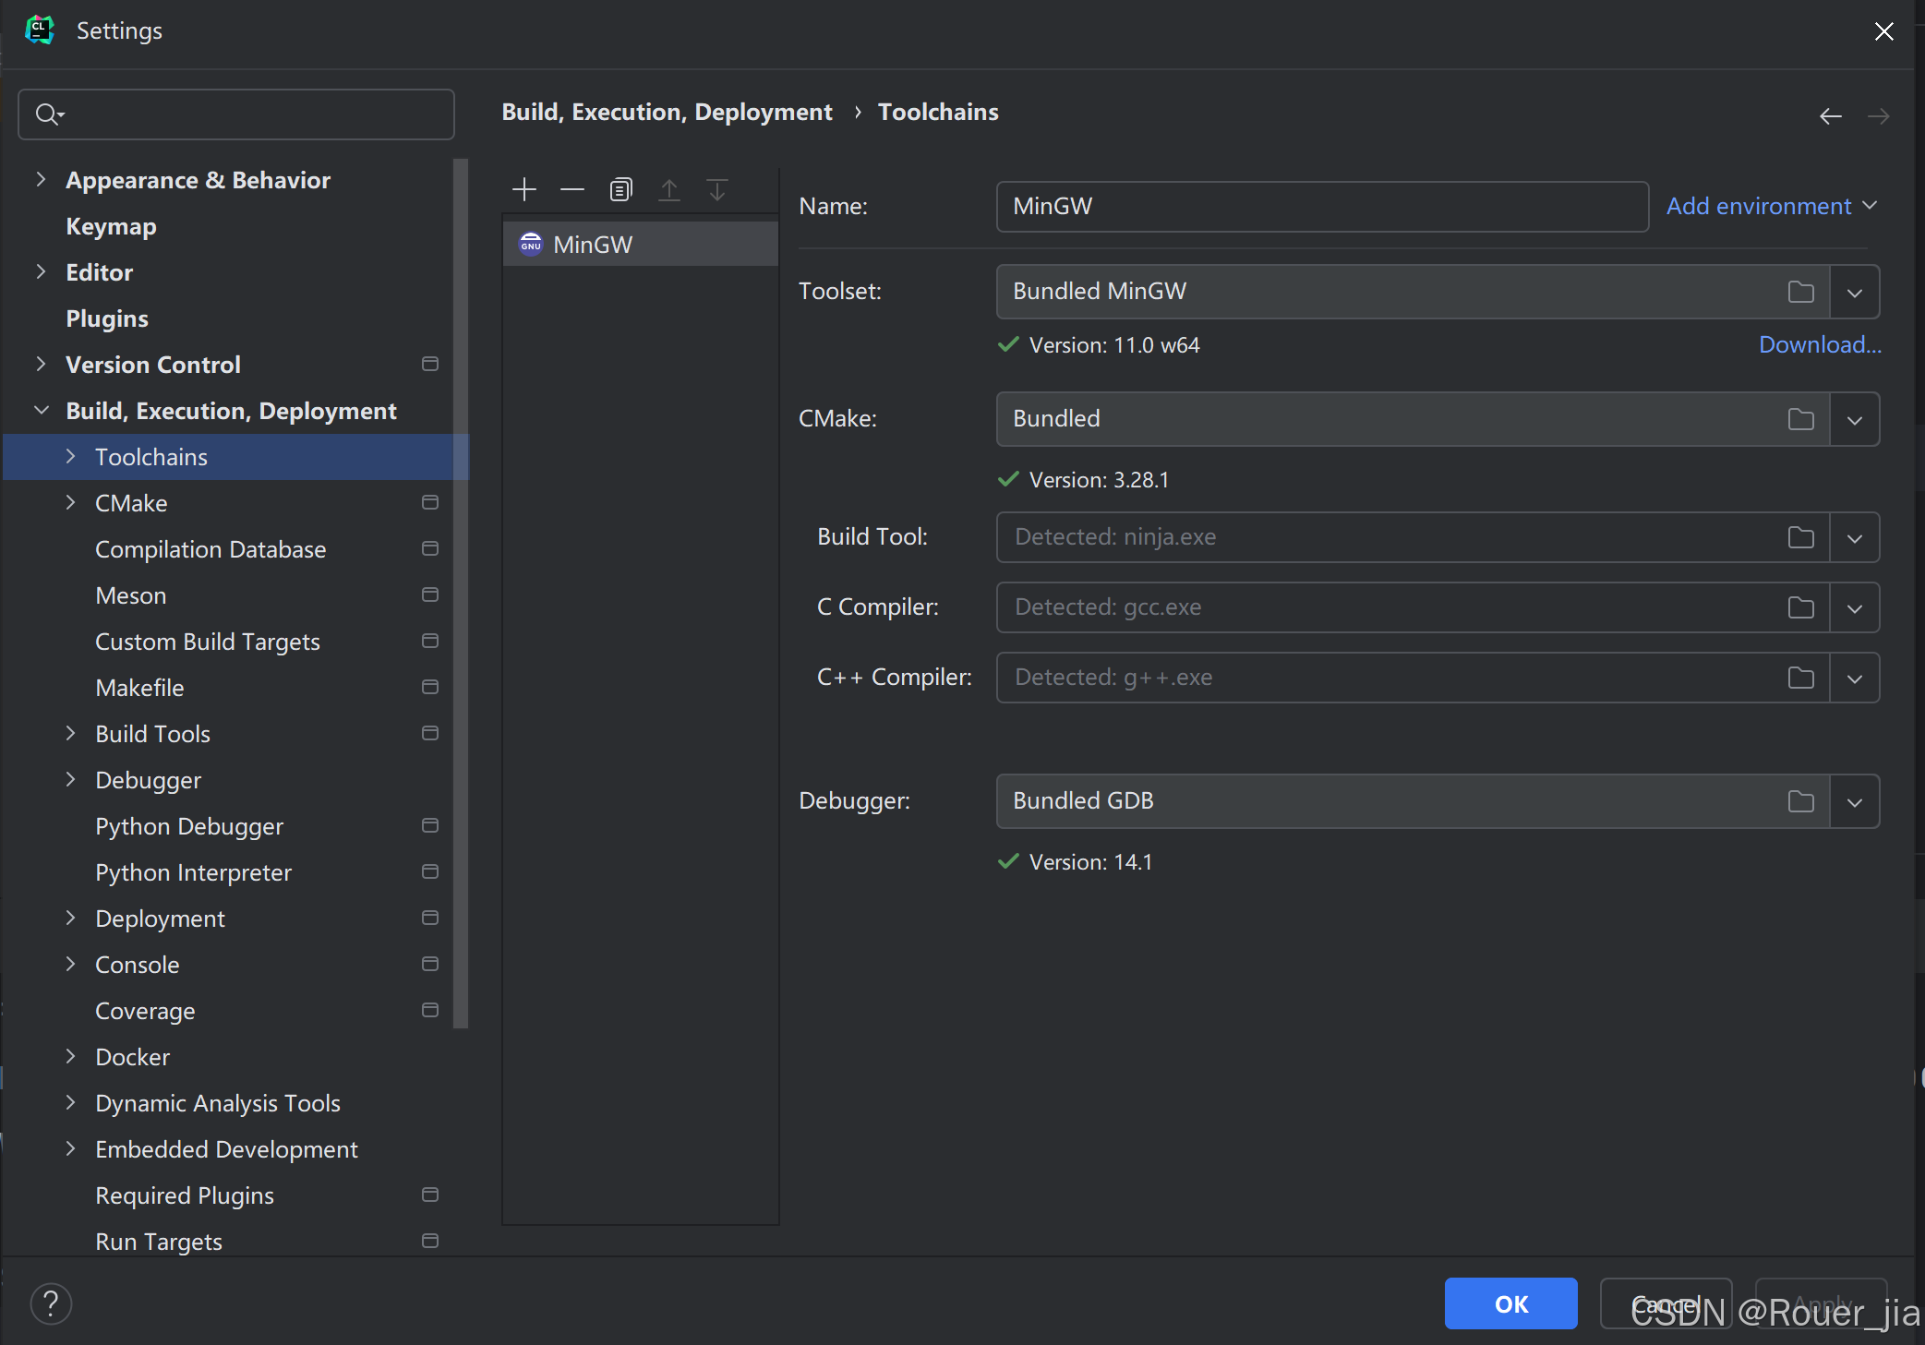Expand Appearance & Behavior section

coord(41,180)
